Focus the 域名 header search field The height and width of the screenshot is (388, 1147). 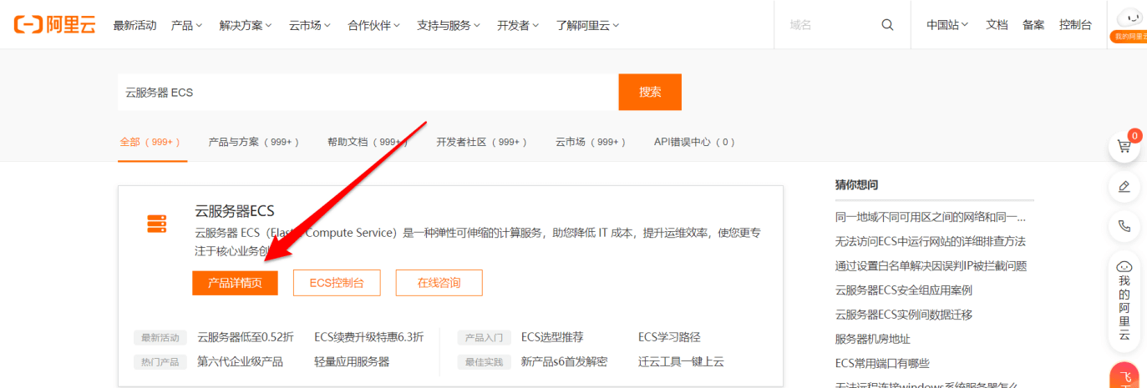pyautogui.click(x=827, y=25)
